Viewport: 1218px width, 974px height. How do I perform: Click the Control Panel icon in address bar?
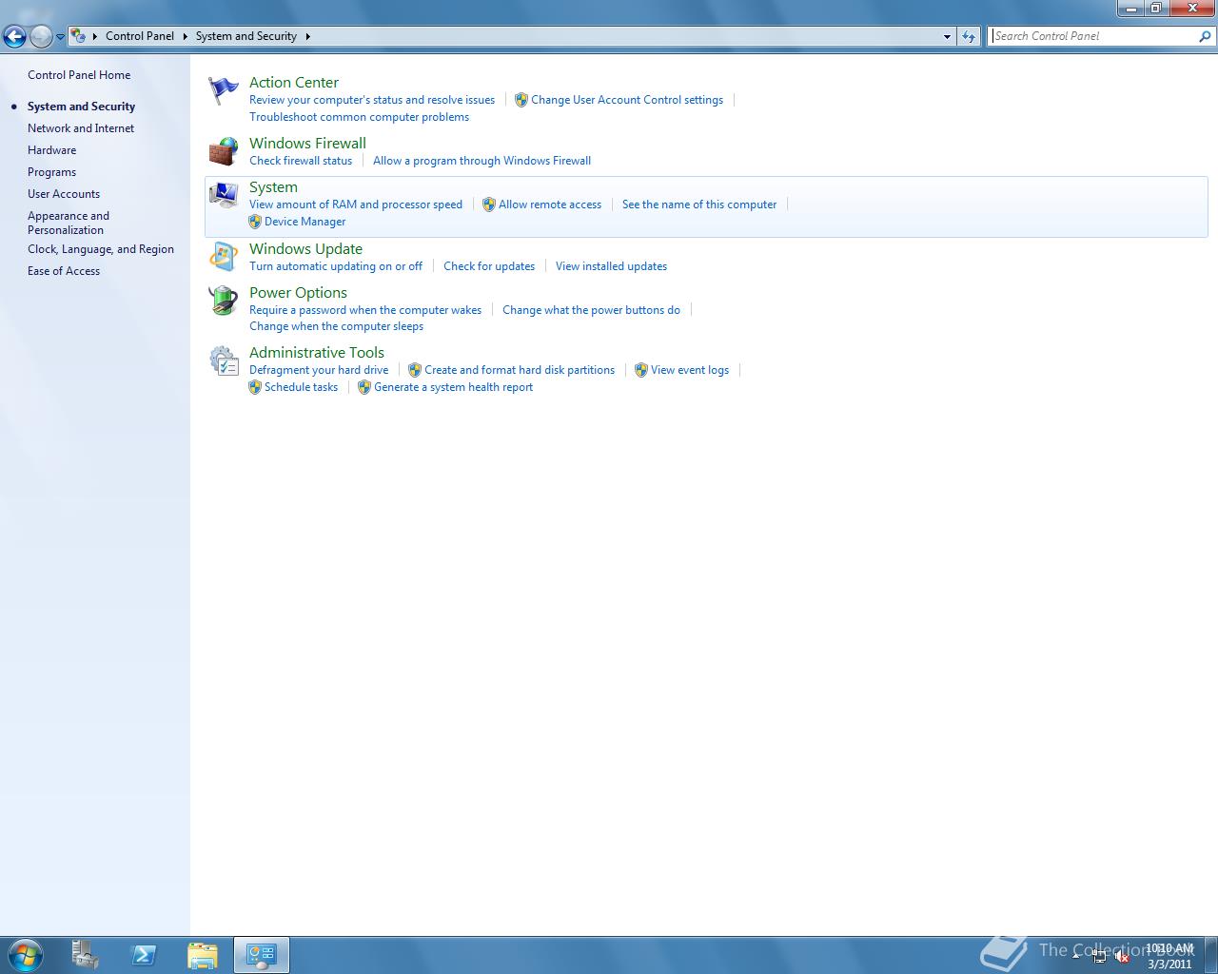(79, 36)
